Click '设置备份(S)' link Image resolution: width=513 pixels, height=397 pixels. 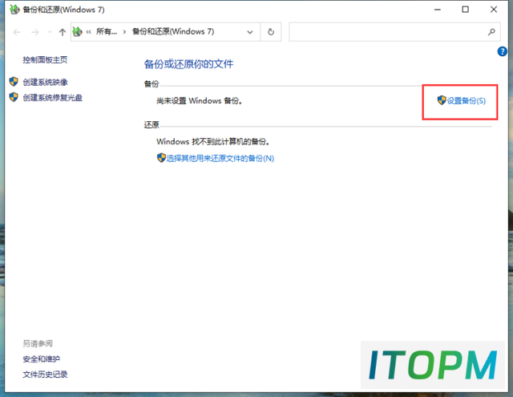466,101
